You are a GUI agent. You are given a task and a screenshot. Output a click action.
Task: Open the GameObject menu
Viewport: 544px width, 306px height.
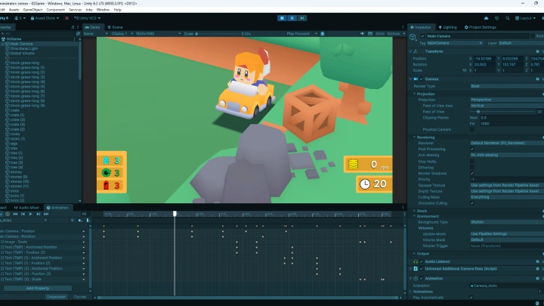pos(32,10)
